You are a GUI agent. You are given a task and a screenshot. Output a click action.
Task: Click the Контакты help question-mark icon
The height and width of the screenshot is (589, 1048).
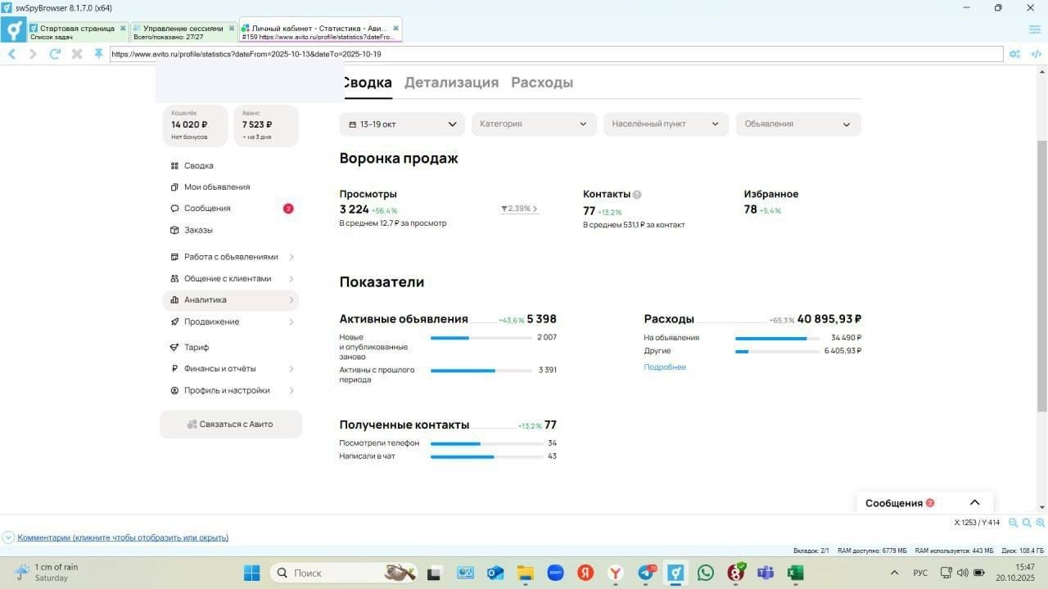point(637,195)
